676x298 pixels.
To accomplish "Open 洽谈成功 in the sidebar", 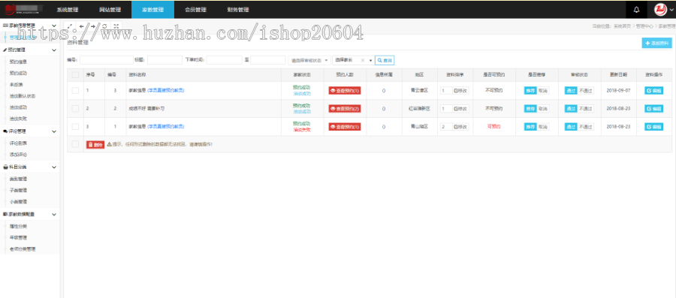I will point(18,107).
